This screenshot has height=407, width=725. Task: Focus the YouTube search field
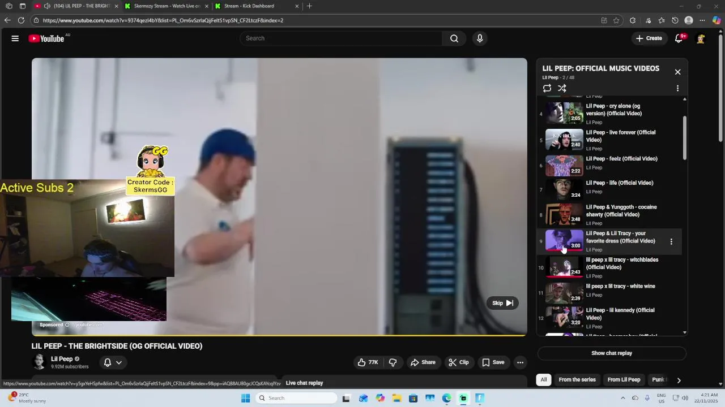tap(341, 38)
